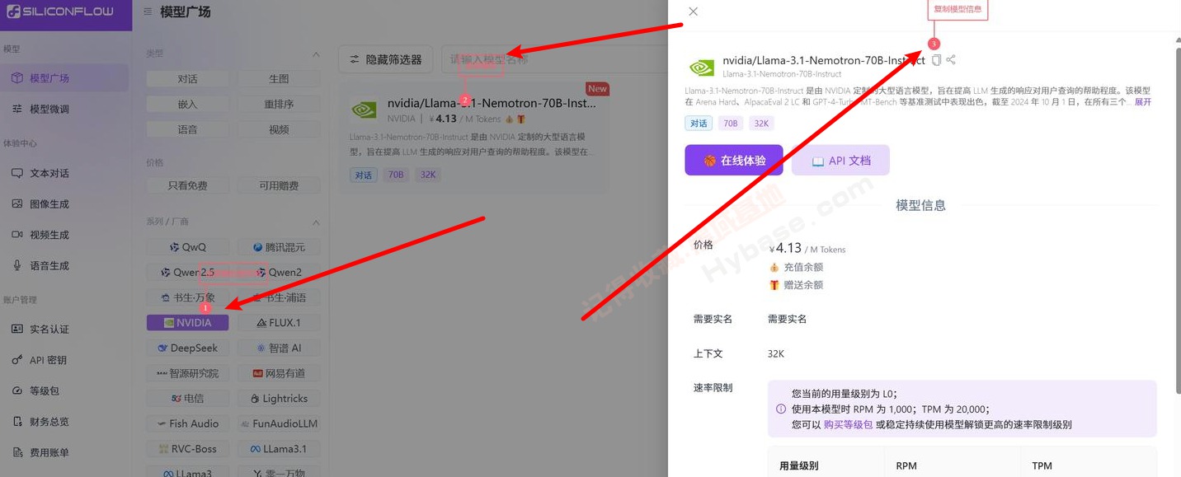The width and height of the screenshot is (1181, 477).
Task: Select the Lightricks vendor filter
Action: (279, 399)
